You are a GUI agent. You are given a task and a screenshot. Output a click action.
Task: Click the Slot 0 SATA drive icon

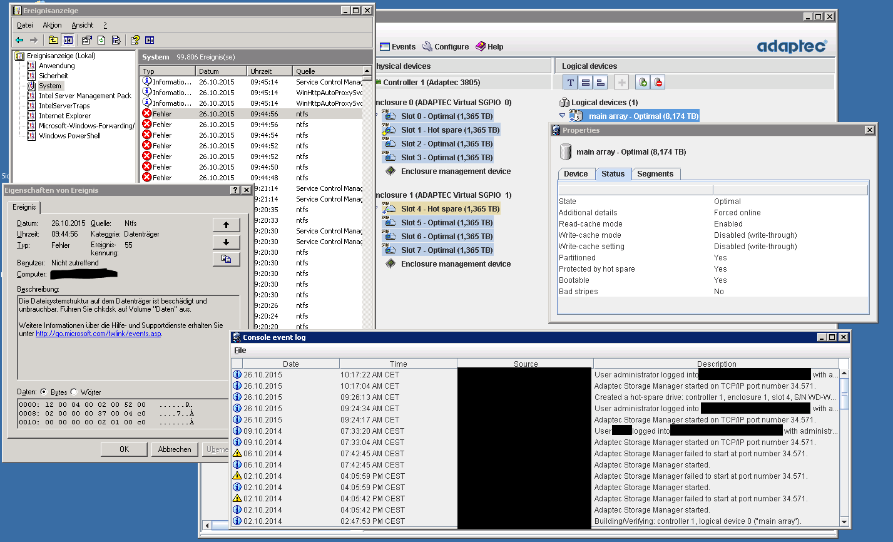pyautogui.click(x=389, y=116)
